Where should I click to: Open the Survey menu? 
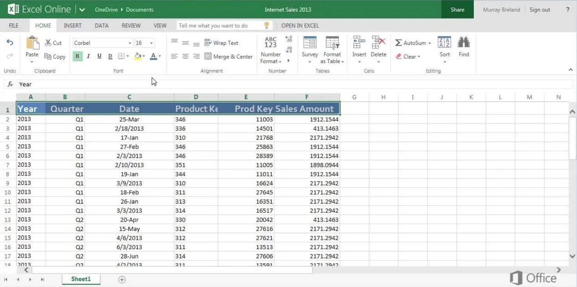pos(310,50)
